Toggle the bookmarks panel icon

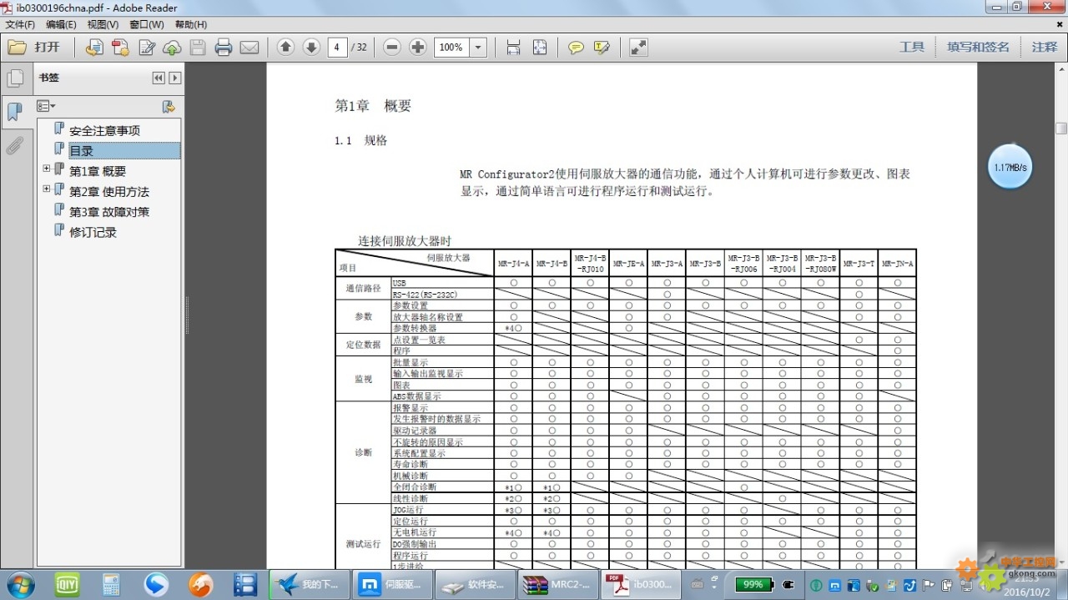(14, 112)
